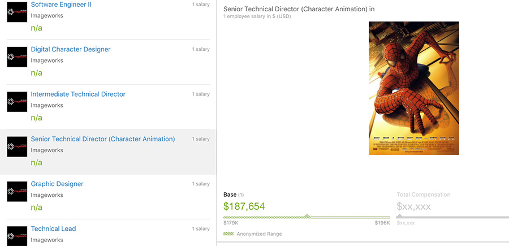Viewport: 509px width, 246px height.
Task: Click the Spider-Man movie poster image
Action: coord(414,88)
